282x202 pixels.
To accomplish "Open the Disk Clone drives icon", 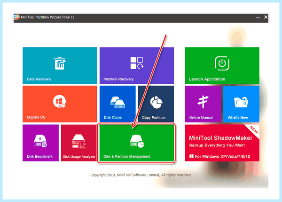I will point(117,102).
